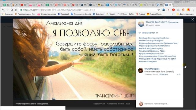196x110 pixels.
Task: Click the #татьянасамарина hashtag
Action: (x=148, y=61)
